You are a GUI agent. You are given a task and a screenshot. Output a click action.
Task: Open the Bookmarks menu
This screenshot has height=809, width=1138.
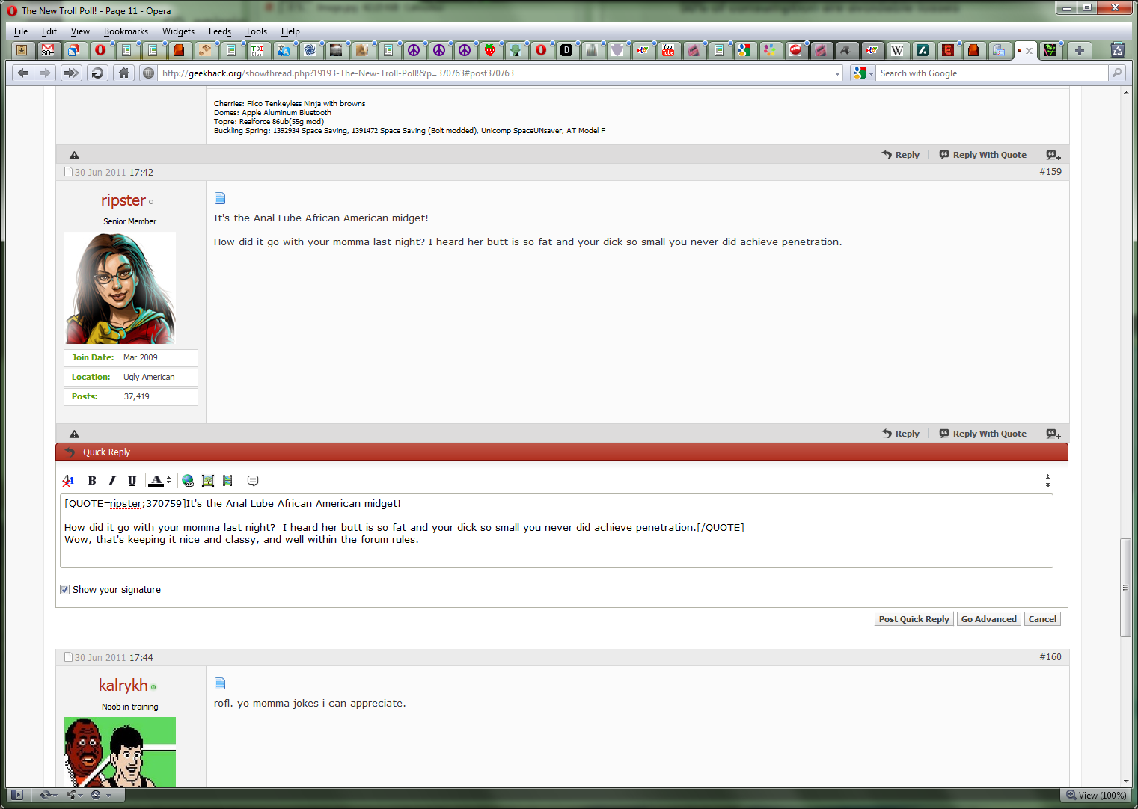tap(126, 31)
